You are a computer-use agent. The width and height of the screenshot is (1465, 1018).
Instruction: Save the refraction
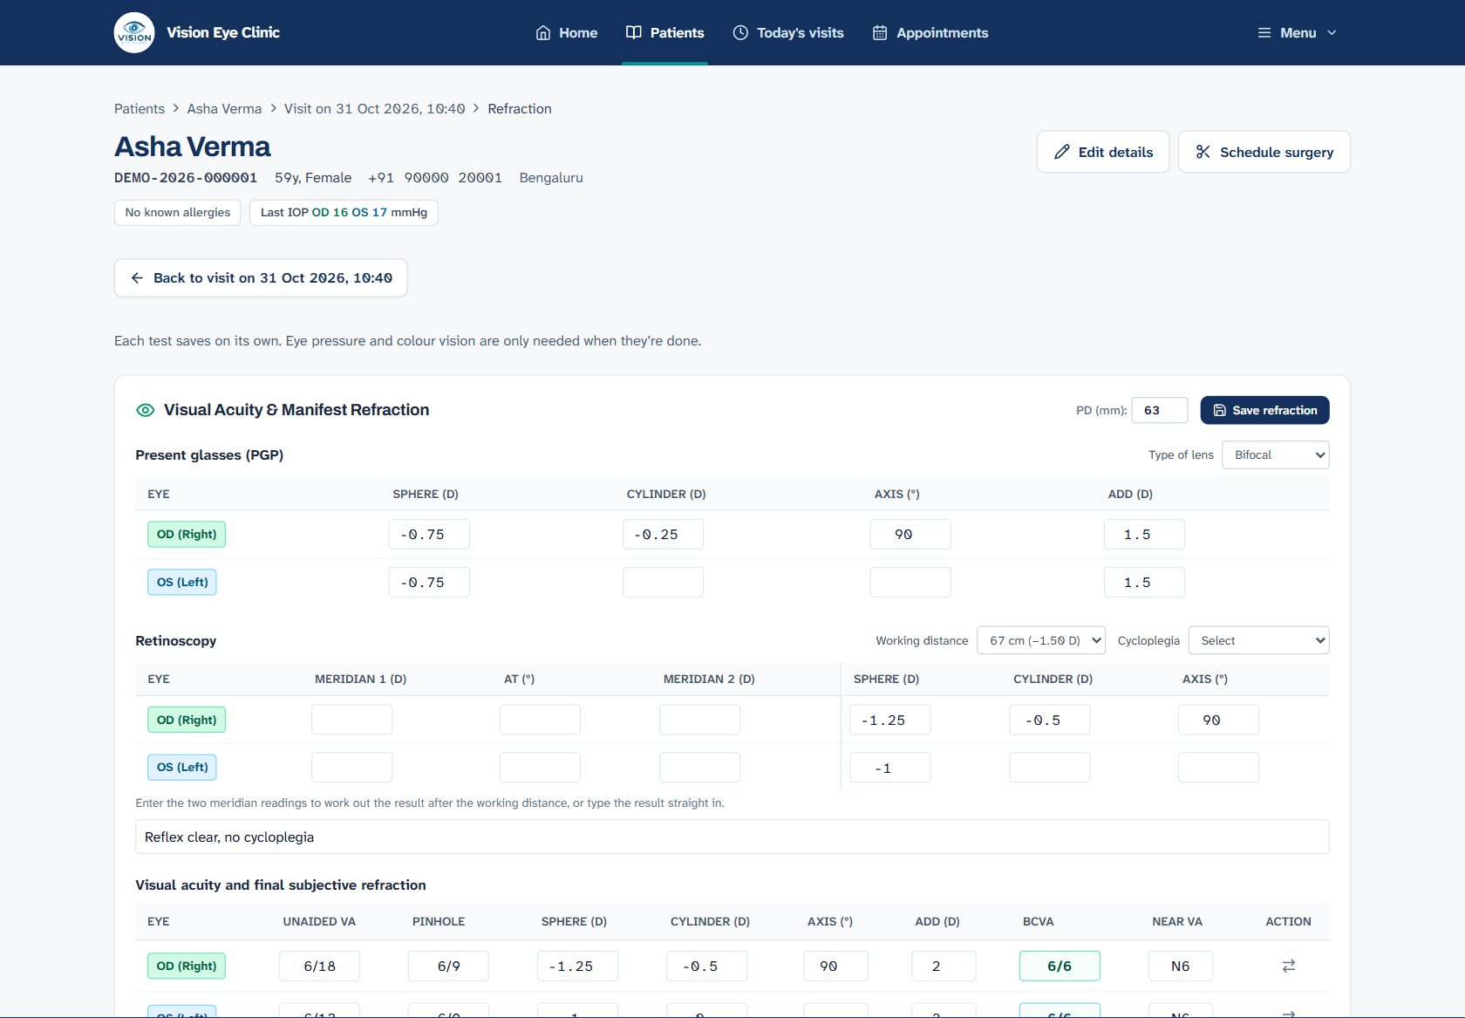1264,410
